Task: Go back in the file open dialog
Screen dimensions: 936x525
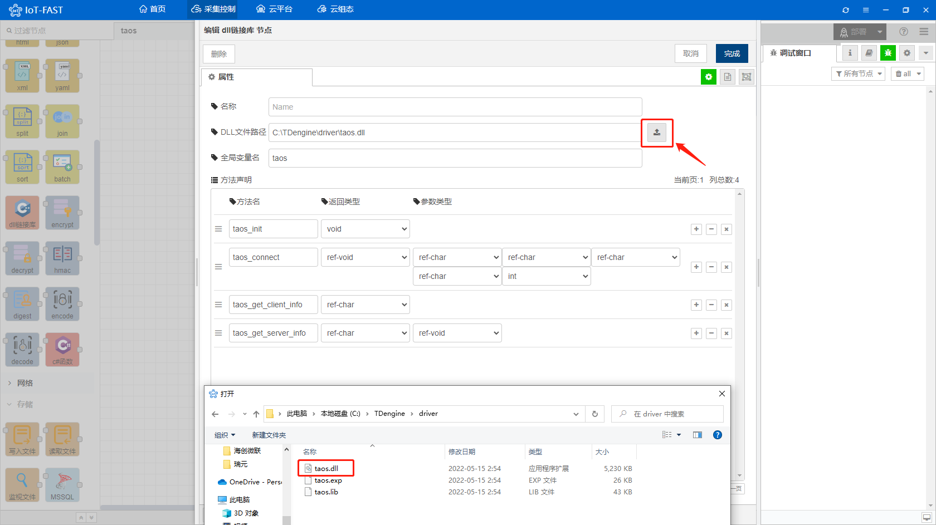Action: click(x=216, y=414)
